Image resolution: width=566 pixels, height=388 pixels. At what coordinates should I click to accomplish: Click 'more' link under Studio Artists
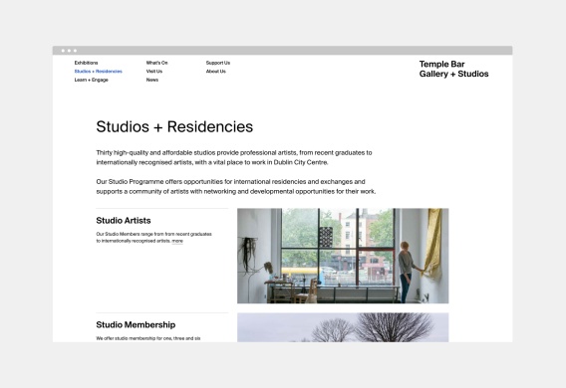177,241
